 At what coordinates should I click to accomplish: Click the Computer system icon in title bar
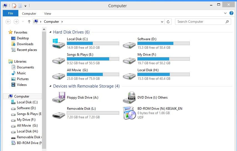pyautogui.click(x=5, y=6)
